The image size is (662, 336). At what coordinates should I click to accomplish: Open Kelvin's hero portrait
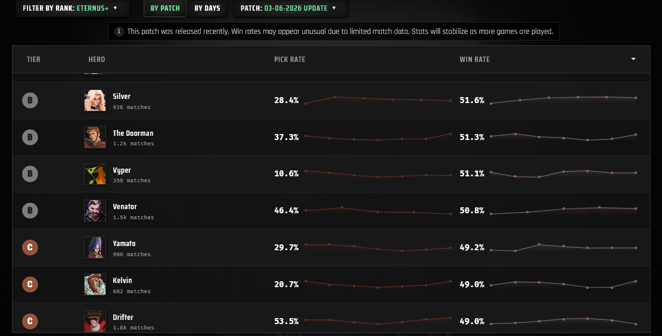[x=95, y=285]
